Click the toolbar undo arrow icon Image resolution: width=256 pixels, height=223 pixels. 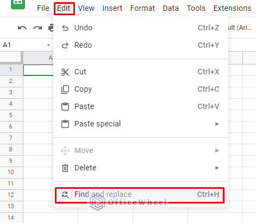(x=22, y=28)
